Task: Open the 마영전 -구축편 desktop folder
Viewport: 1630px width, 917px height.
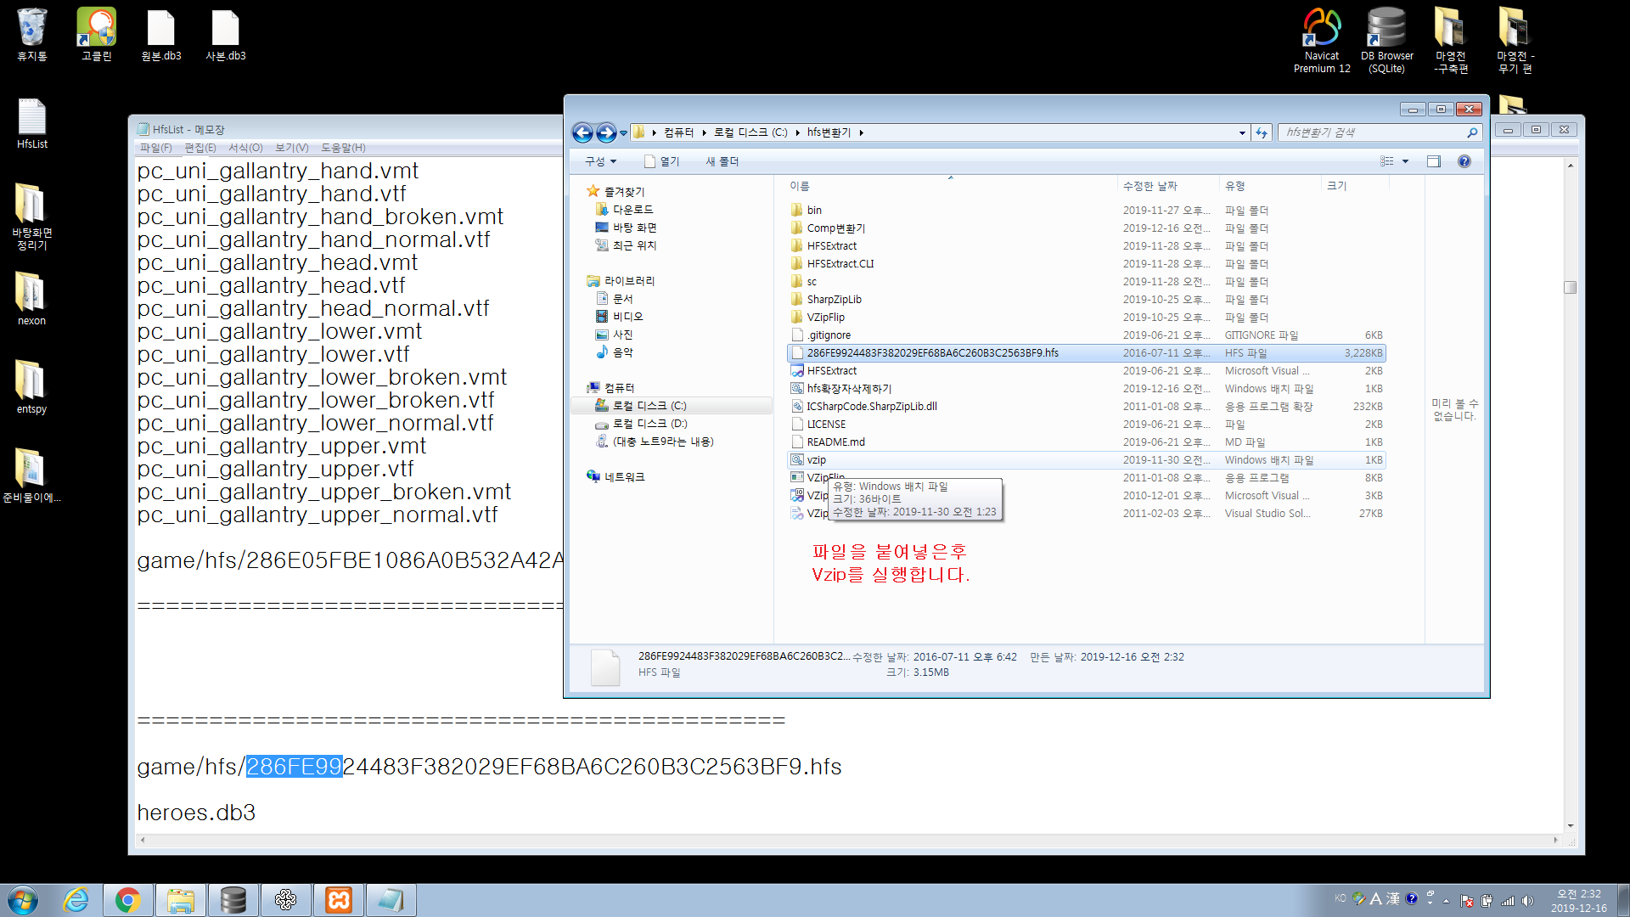Action: click(1451, 40)
